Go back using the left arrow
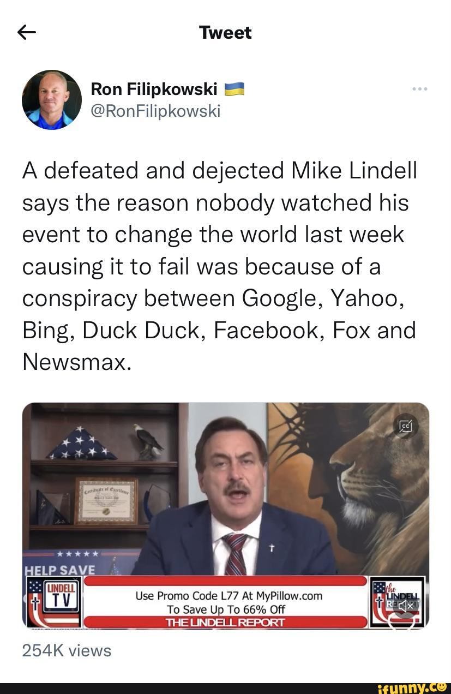Viewport: 451px width, 694px height. pyautogui.click(x=27, y=34)
